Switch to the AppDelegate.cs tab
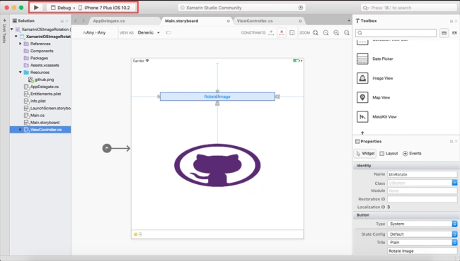460x261 pixels. (x=109, y=20)
